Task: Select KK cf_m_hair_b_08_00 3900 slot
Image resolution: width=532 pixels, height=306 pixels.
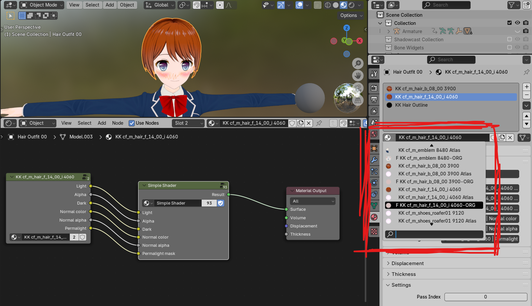Action: [450, 89]
